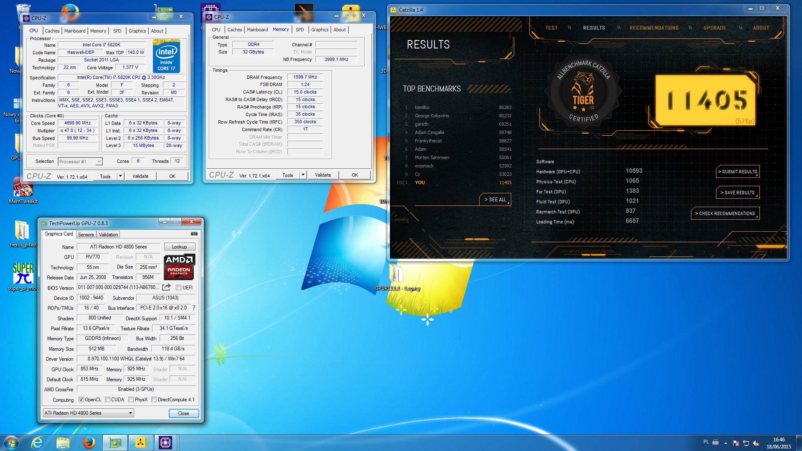The height and width of the screenshot is (451, 802).
Task: Open the TEST section in Catzilla
Action: pos(551,28)
